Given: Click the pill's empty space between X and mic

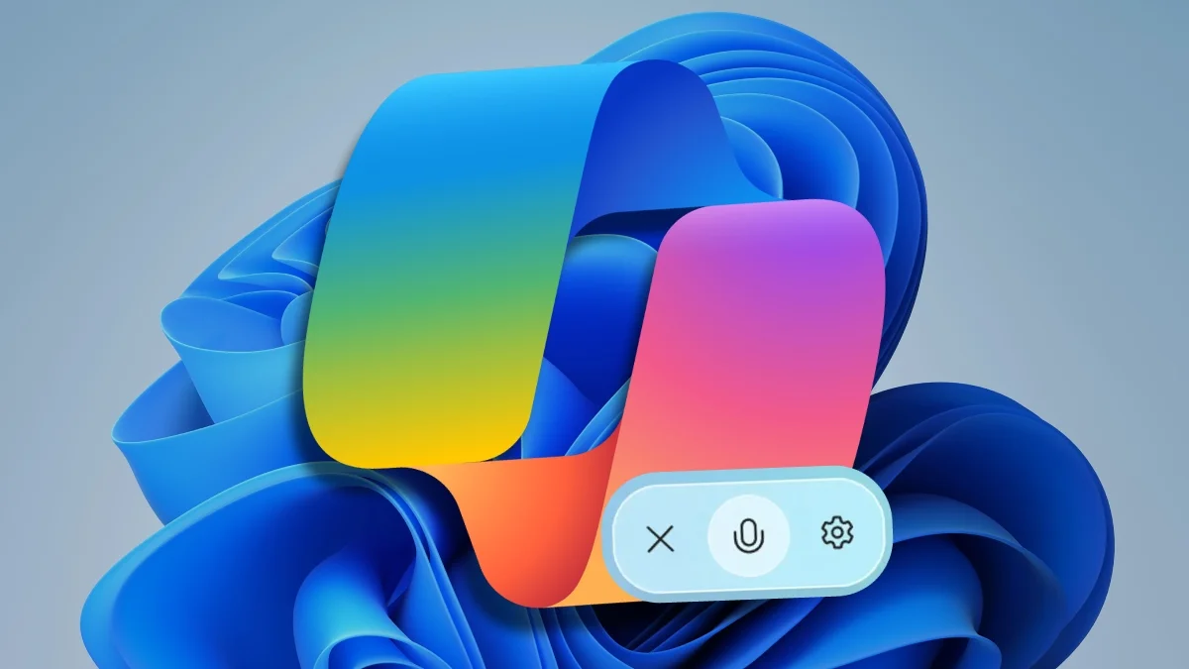Looking at the screenshot, I should click(x=694, y=538).
